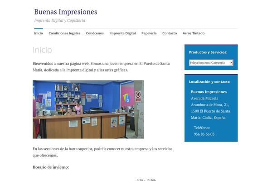Click the schedule time 9:30 – 13:30h

point(146,180)
